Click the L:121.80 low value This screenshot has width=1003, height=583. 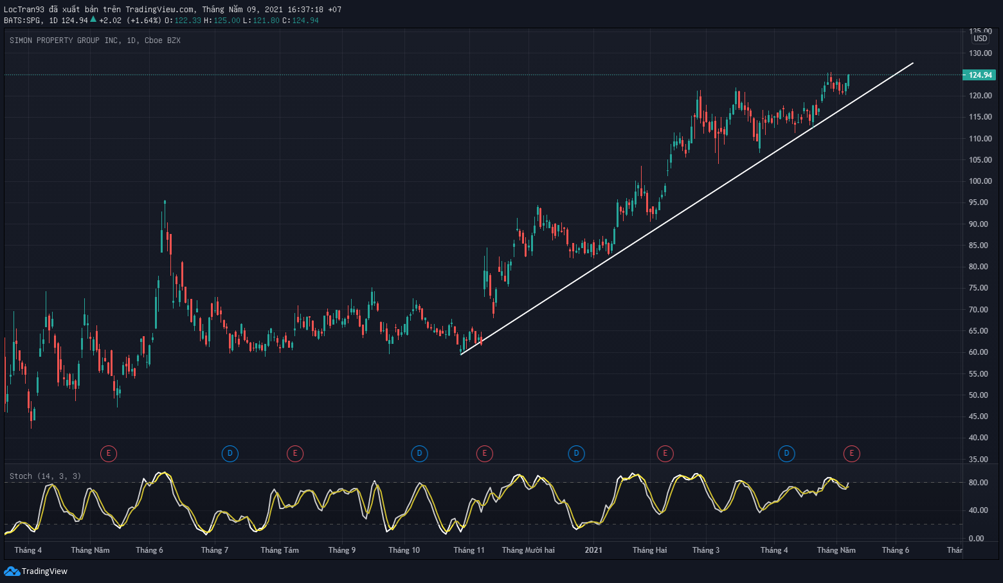click(x=262, y=21)
